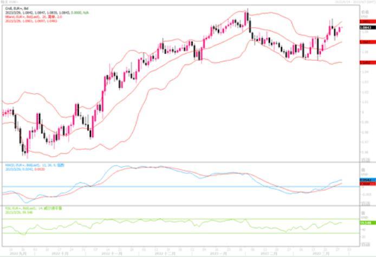Click the blue horizontal MACD zero line
Image resolution: width=376 pixels, height=257 pixels.
click(x=163, y=187)
